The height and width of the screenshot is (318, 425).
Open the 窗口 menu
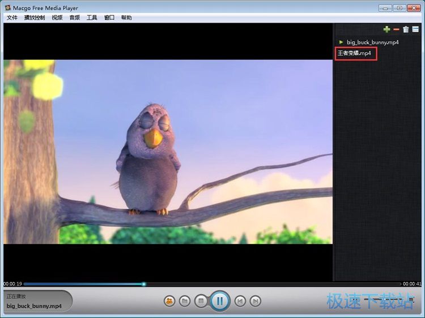point(109,18)
